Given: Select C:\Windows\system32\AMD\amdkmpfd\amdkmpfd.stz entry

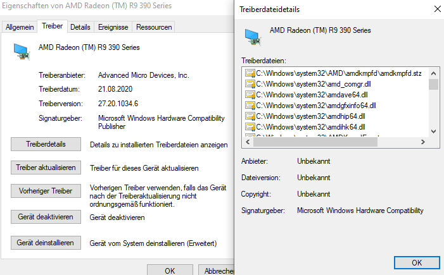Looking at the screenshot, I should tap(339, 73).
